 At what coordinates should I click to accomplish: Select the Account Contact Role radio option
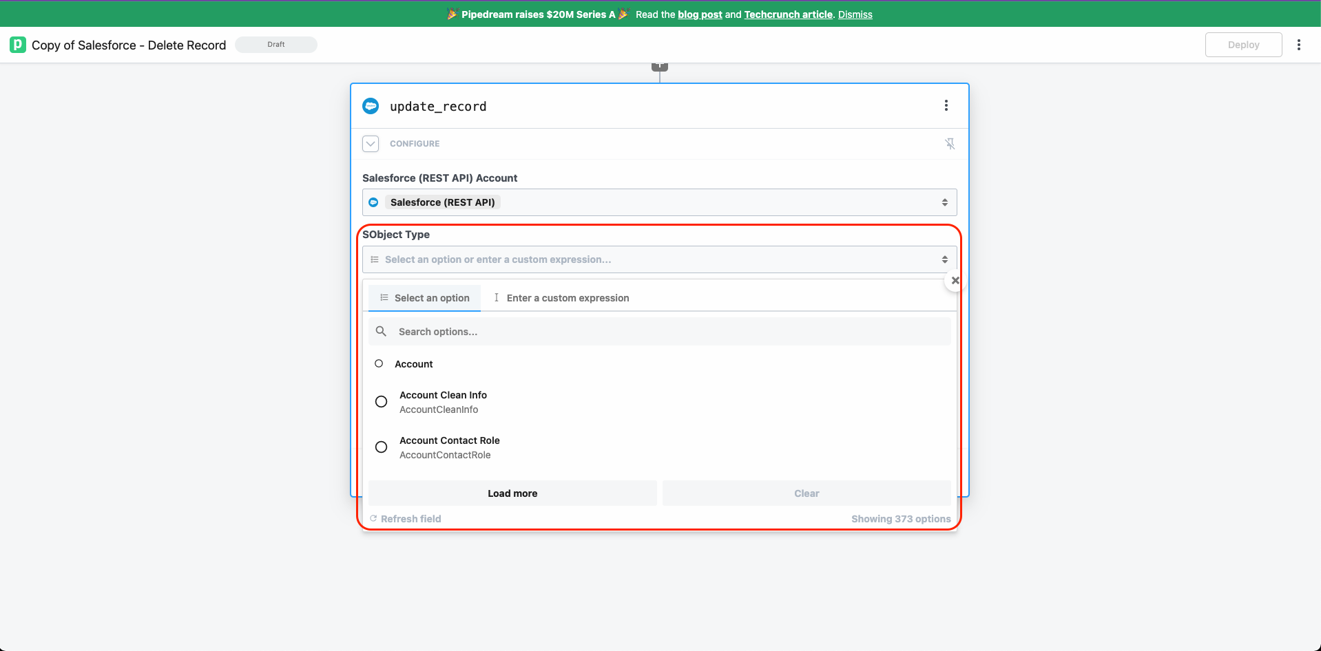click(381, 447)
